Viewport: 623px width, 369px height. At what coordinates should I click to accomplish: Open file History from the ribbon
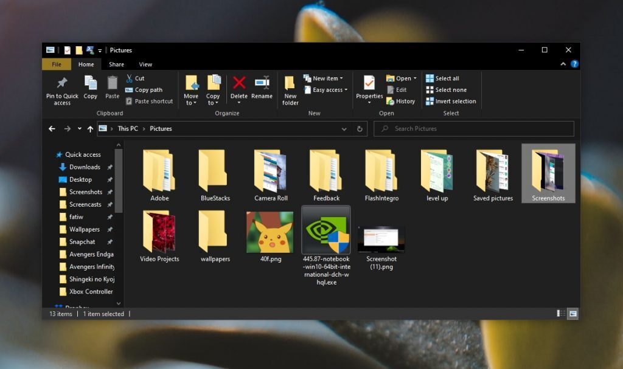pos(401,101)
